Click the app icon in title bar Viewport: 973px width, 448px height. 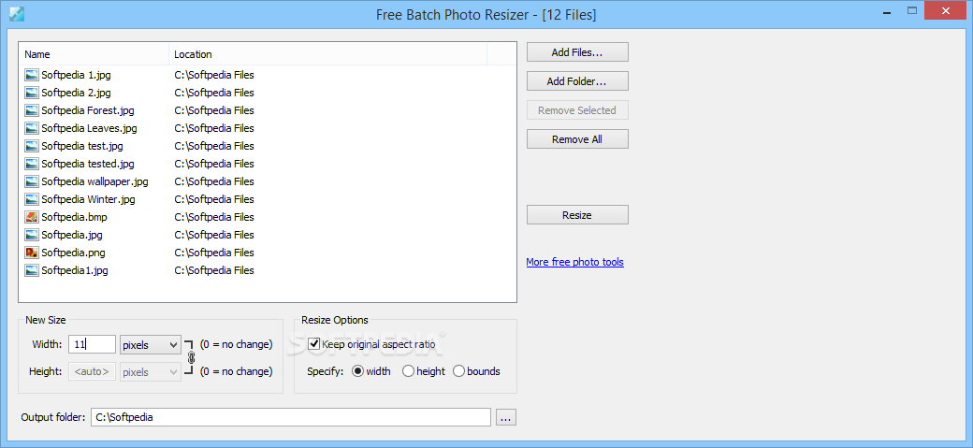coord(17,14)
